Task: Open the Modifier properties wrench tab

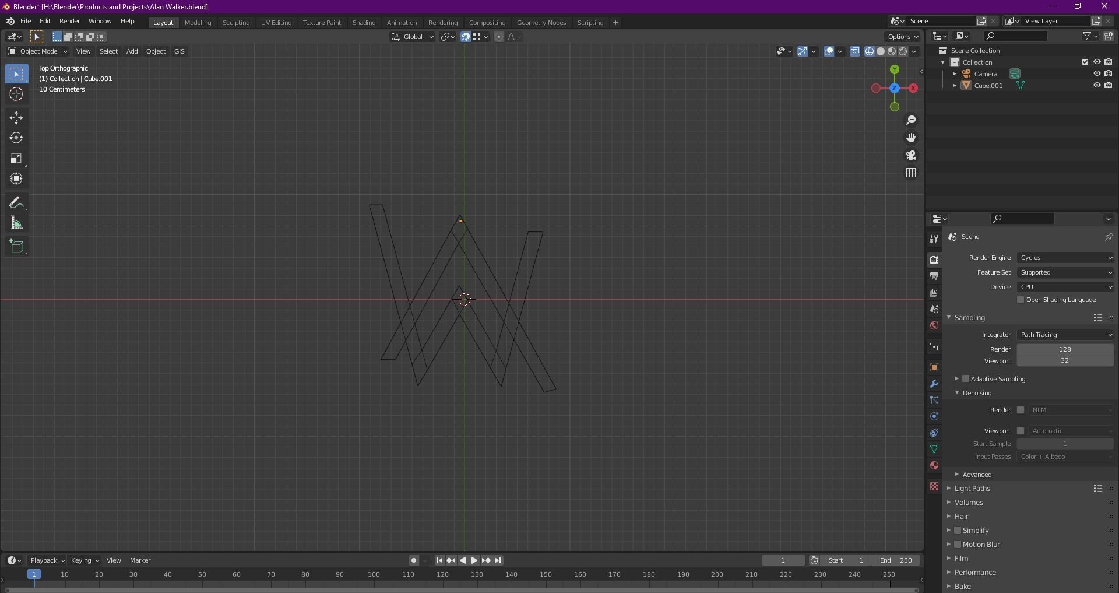Action: [934, 384]
